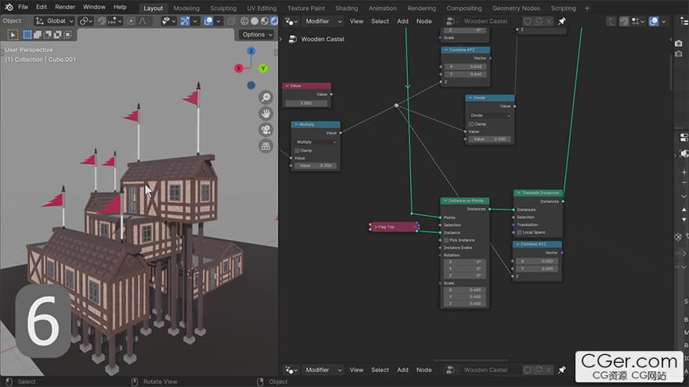Click the Blender logo icon
The height and width of the screenshot is (387, 689).
click(x=9, y=7)
